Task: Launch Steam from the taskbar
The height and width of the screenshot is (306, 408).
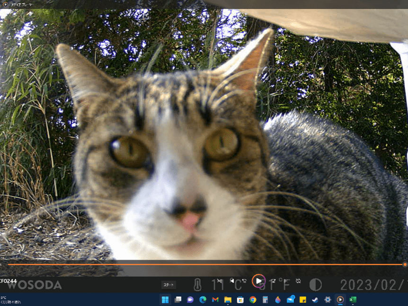Action: 315,300
